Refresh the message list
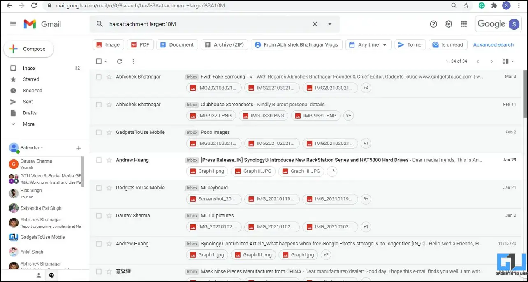 coord(119,61)
